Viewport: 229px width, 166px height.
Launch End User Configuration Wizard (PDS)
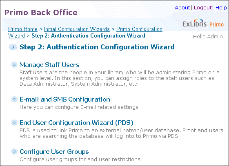point(76,122)
